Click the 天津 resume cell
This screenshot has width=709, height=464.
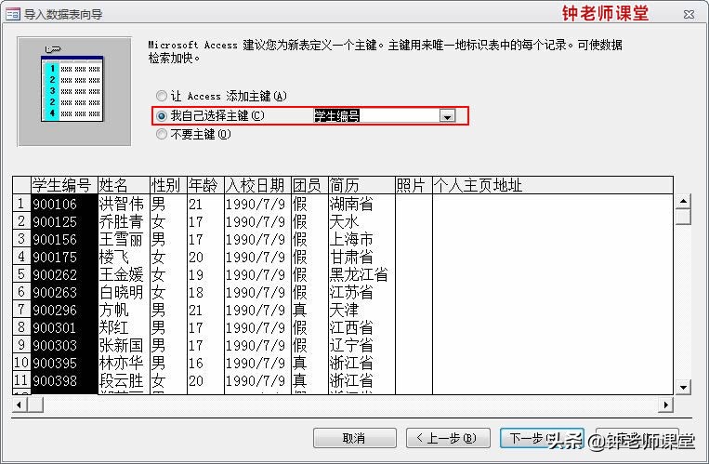coord(361,310)
